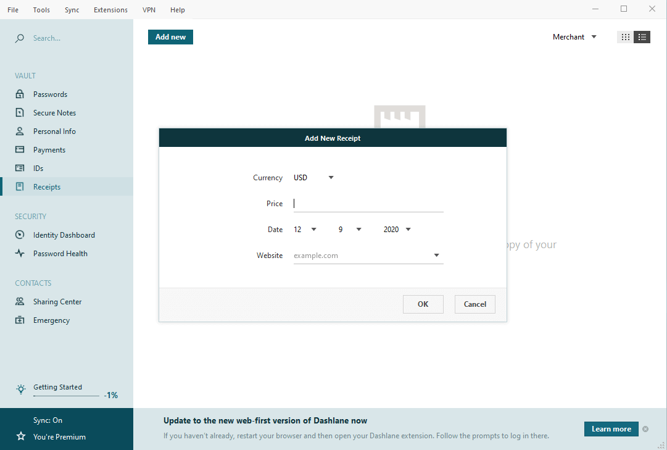Switch to grid view
The image size is (667, 450).
point(625,37)
